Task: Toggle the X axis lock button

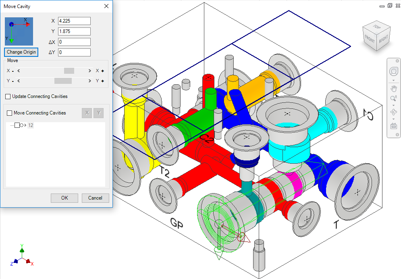Action: click(87, 113)
